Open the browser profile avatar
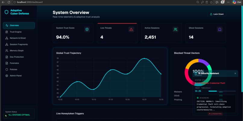This screenshot has height=121, width=243. [223, 2]
